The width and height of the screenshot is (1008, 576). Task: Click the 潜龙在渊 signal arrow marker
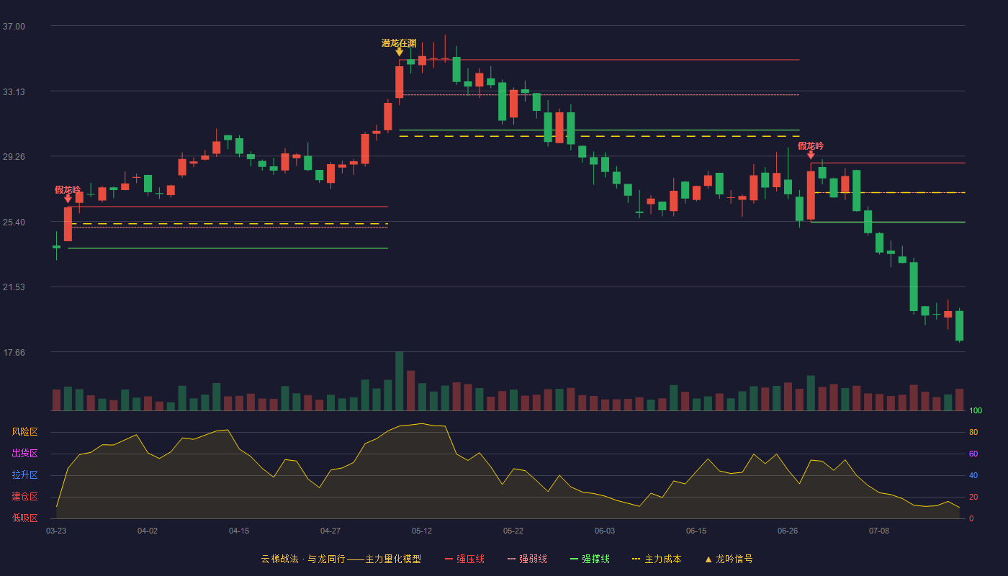pyautogui.click(x=399, y=52)
